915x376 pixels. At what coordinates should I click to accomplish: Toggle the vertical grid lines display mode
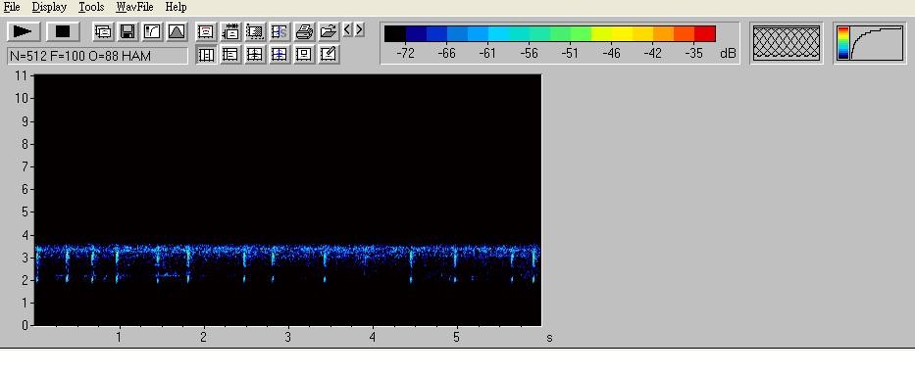[205, 55]
